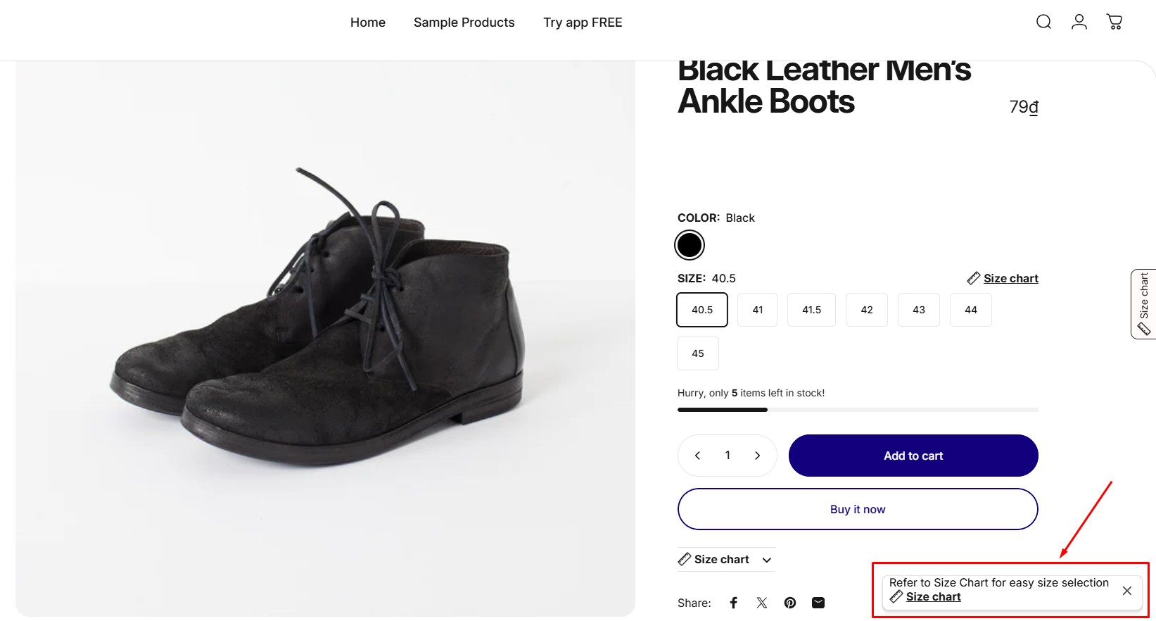
Task: Open Try app FREE menu item
Action: [583, 23]
